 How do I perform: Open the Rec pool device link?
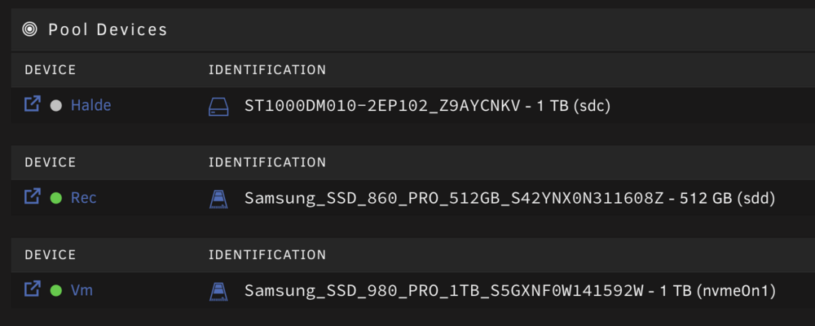click(x=83, y=198)
